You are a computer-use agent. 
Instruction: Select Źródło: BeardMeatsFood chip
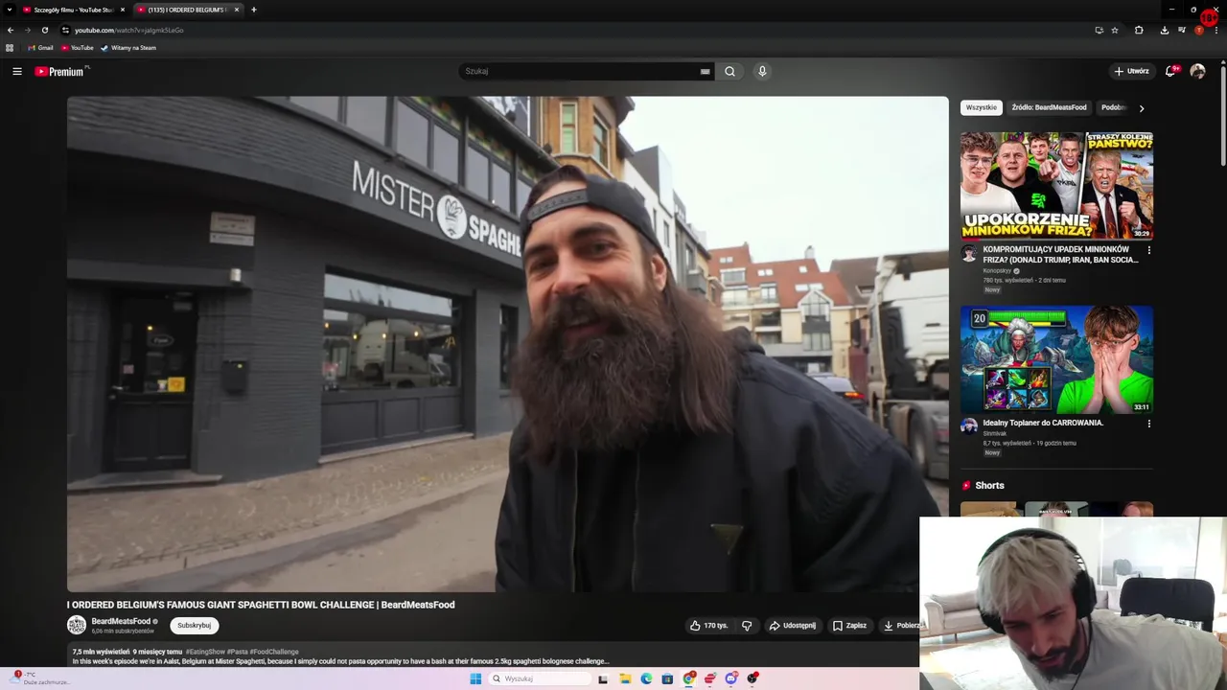[1049, 108]
